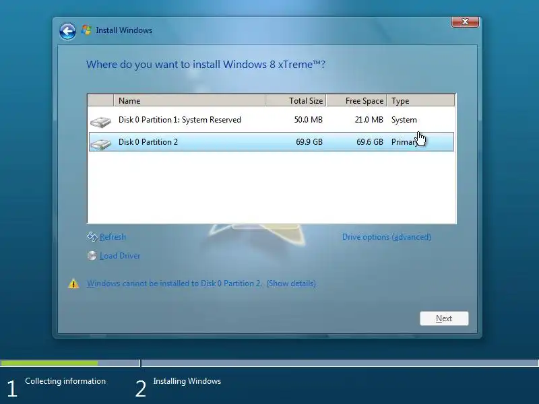Viewport: 539px width, 404px height.
Task: Click the System type cell
Action: click(x=404, y=120)
